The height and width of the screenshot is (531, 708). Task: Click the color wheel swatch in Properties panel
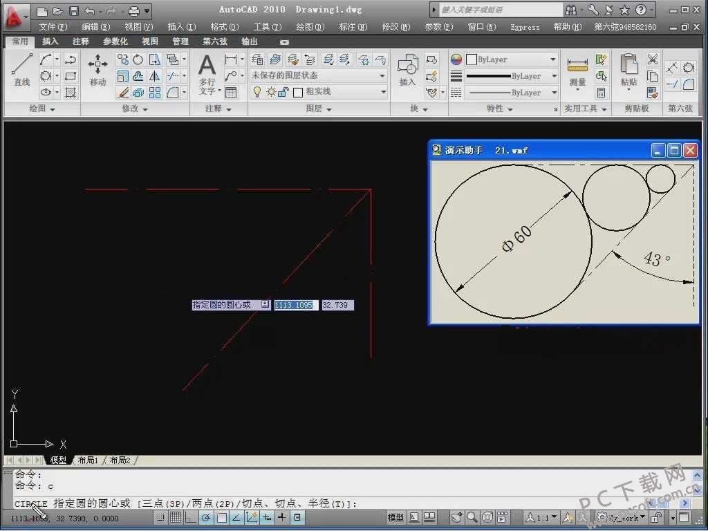point(456,59)
